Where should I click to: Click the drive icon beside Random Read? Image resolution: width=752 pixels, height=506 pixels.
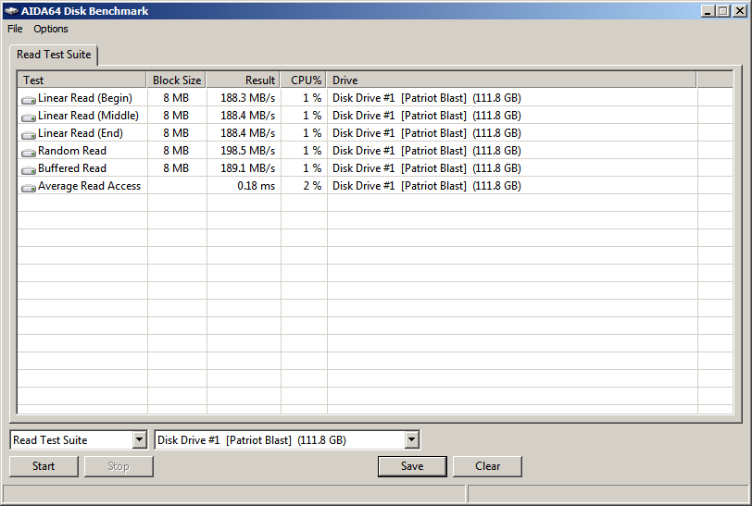click(x=29, y=153)
